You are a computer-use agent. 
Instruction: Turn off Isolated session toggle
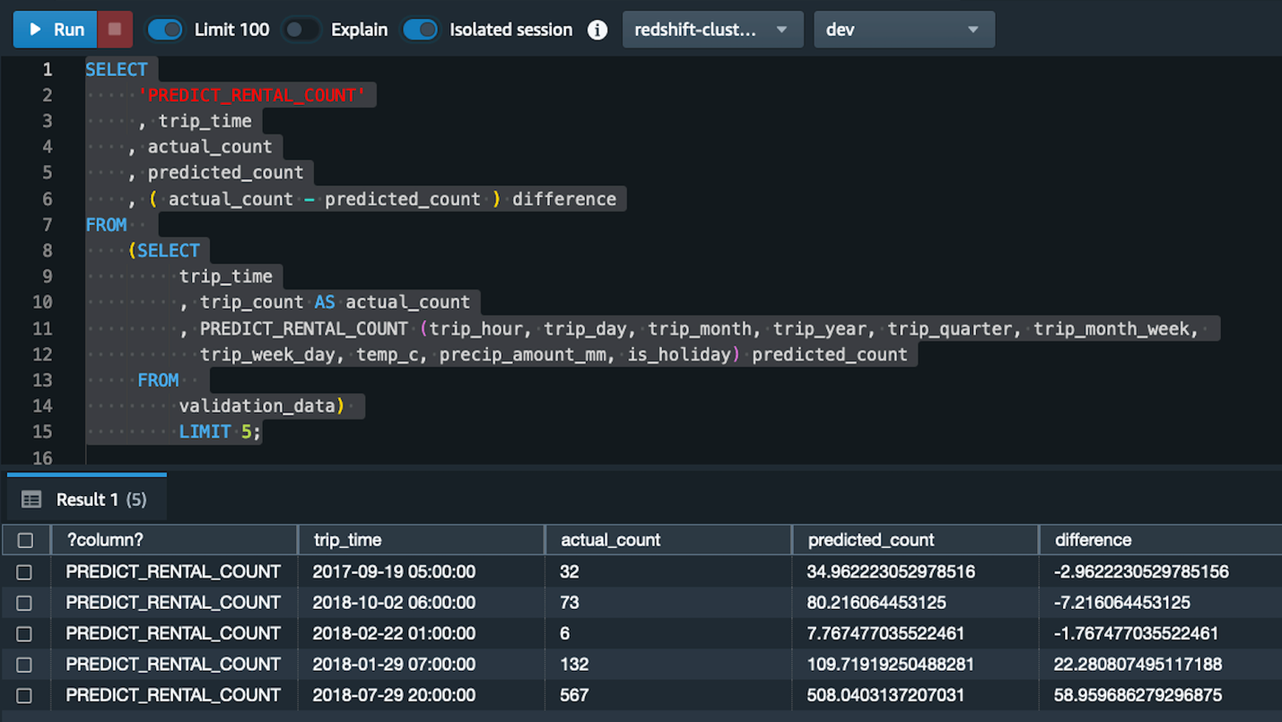click(x=420, y=30)
